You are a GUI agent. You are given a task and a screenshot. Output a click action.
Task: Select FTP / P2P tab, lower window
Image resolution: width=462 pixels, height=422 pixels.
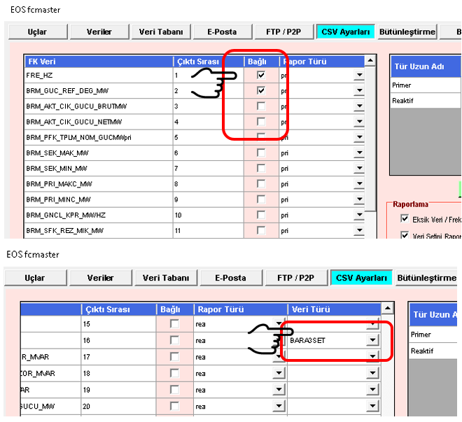click(x=296, y=278)
